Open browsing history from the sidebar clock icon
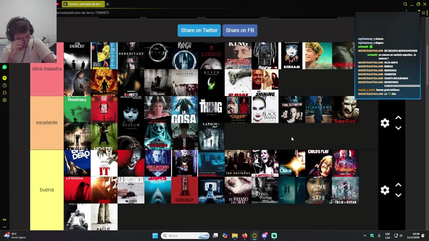The height and width of the screenshot is (241, 429). (4, 85)
